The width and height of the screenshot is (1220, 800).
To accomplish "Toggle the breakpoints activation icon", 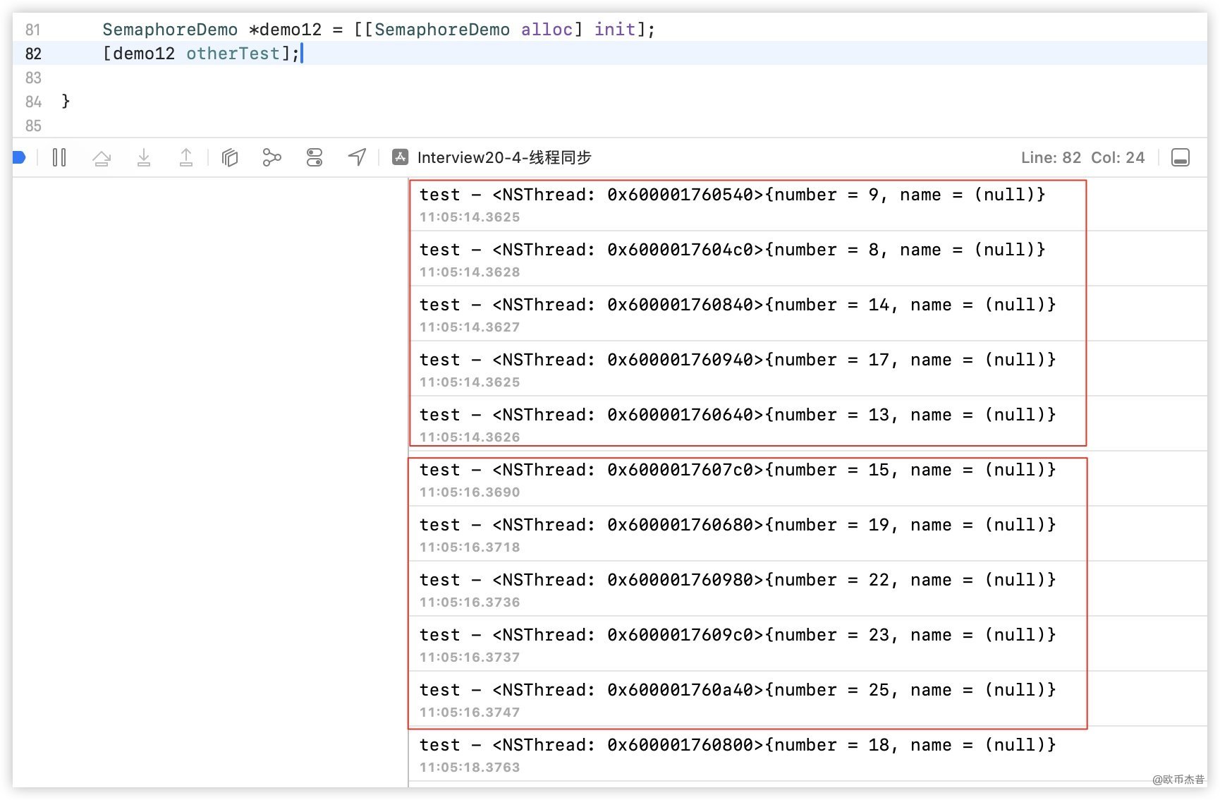I will [19, 157].
